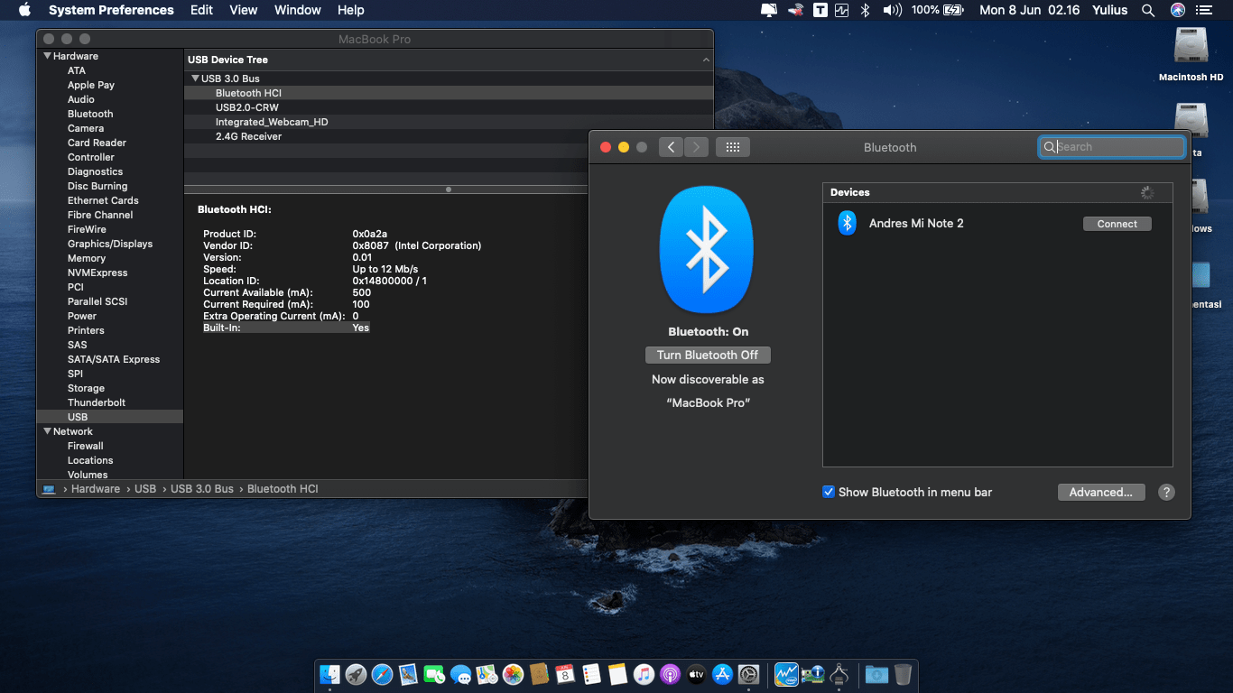
Task: Open FaceTime from the dock
Action: coord(435,674)
